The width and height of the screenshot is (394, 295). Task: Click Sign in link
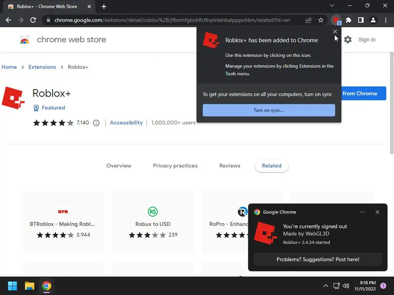[367, 40]
